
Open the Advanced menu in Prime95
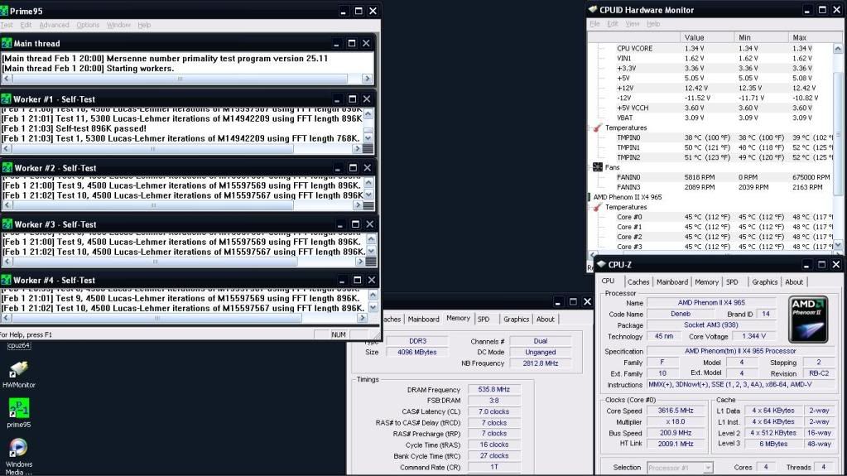[55, 25]
